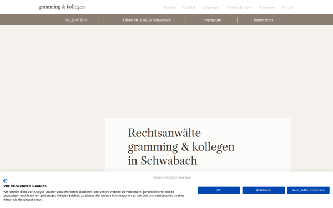Open the Formulare menu item
333x208 pixels.
click(x=267, y=7)
